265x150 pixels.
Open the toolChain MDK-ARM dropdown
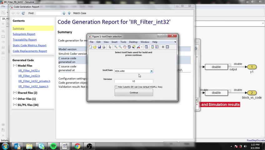point(134,71)
